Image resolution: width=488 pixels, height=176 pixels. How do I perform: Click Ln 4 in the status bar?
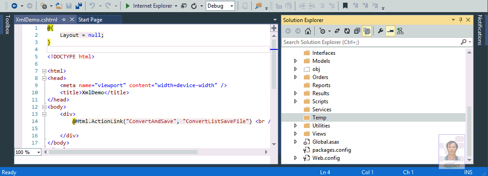tap(325, 172)
